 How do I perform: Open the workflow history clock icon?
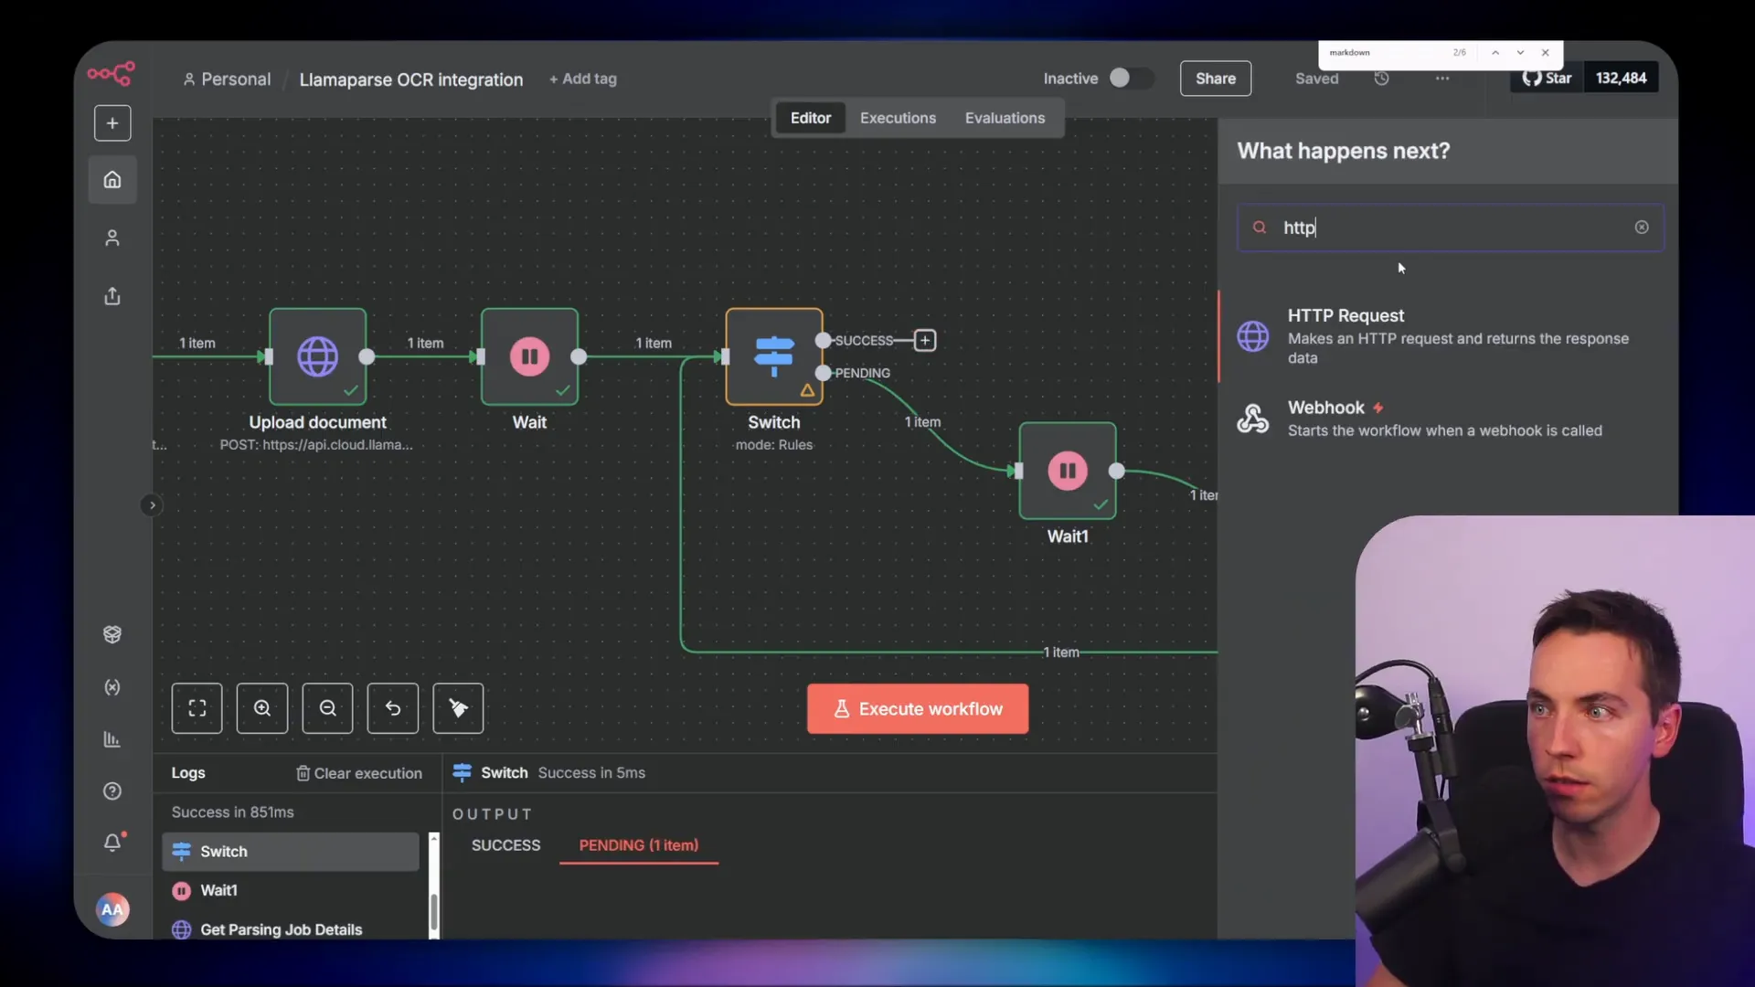click(1382, 79)
